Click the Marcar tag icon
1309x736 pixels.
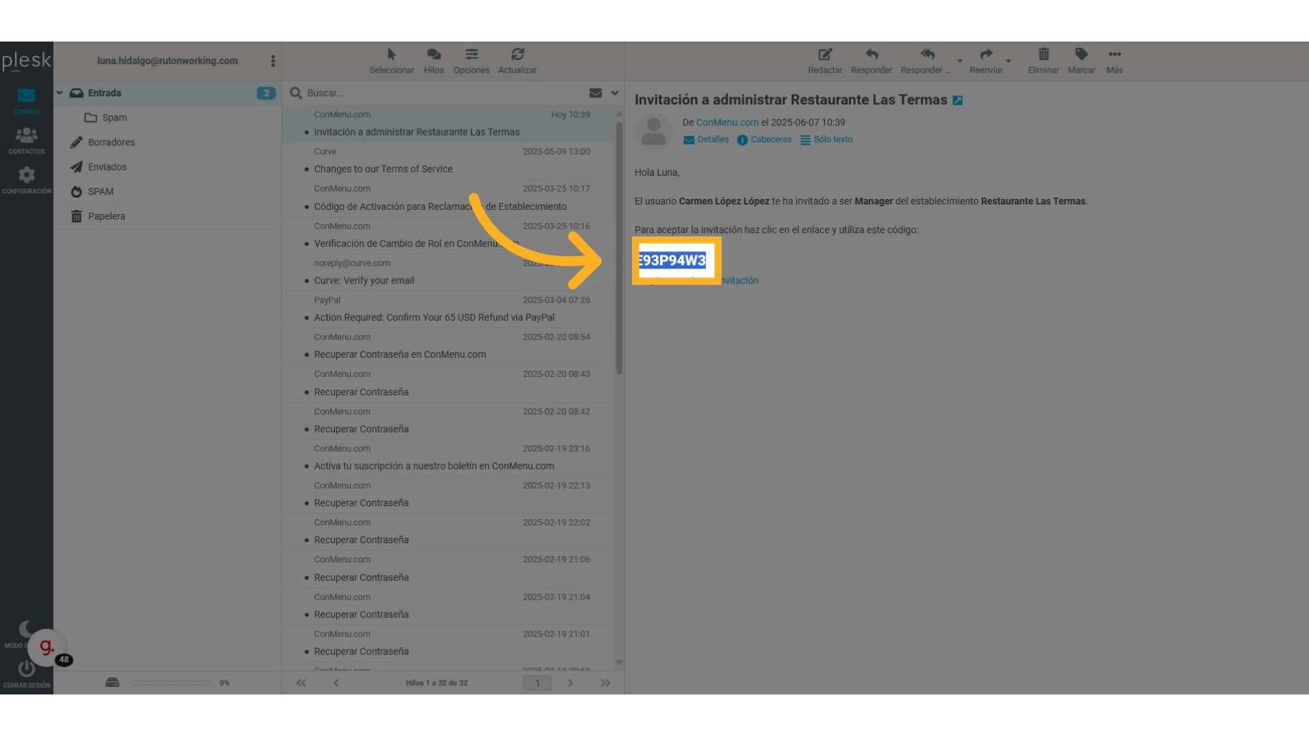pyautogui.click(x=1081, y=55)
